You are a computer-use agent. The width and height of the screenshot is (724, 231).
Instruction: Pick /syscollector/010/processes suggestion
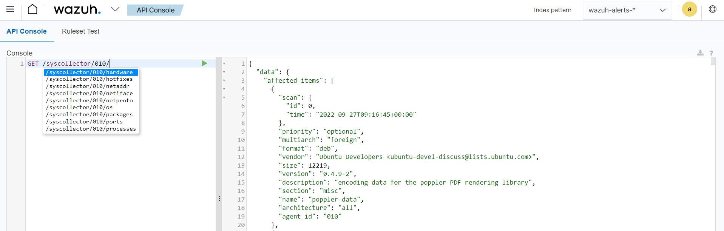[x=91, y=129]
